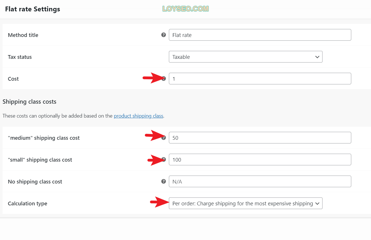
Task: Open the Tax status dropdown
Action: [x=246, y=57]
